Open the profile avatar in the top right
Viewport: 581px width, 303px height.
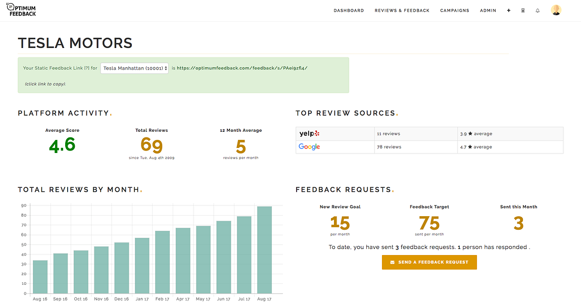556,9
